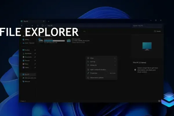This screenshot has width=174, height=116.
Task: Go back with the Back arrow
Action: (x=22, y=26)
